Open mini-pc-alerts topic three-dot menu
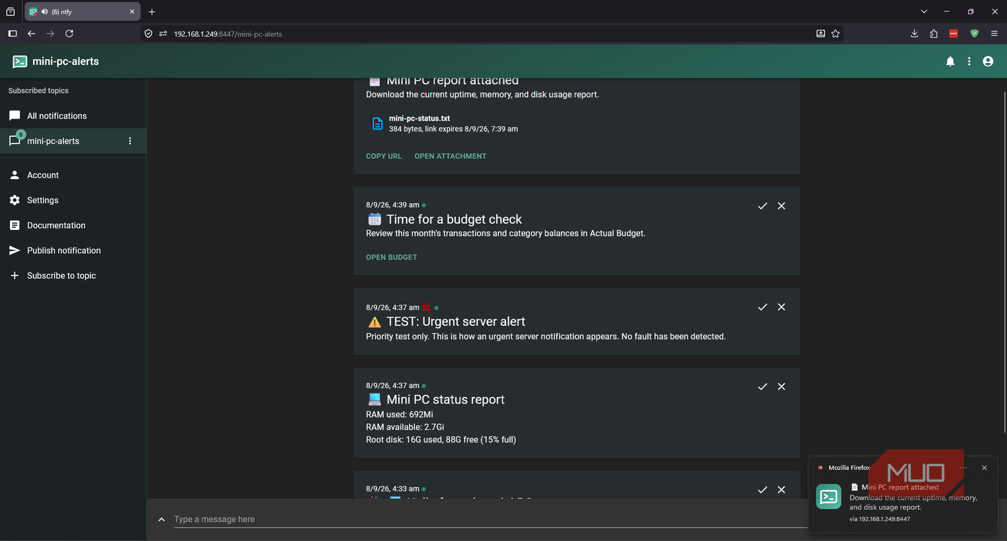This screenshot has width=1007, height=541. [130, 141]
